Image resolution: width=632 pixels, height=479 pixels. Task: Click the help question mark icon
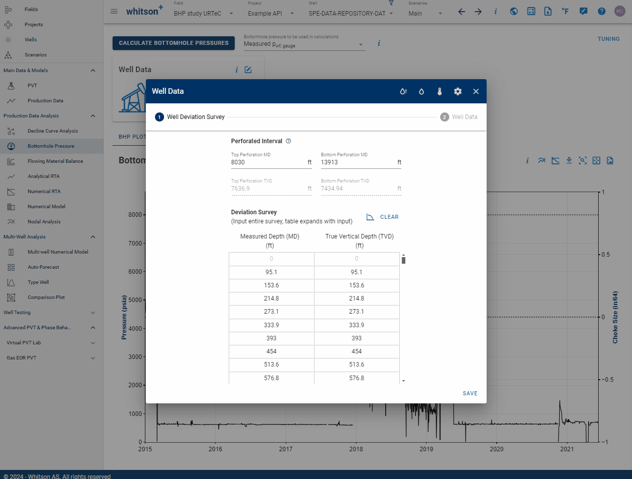click(601, 11)
